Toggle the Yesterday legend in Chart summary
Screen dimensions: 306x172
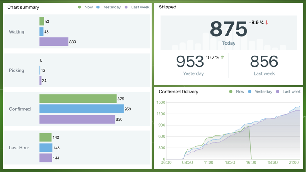click(109, 7)
